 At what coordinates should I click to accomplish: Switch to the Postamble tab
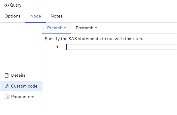tap(86, 28)
